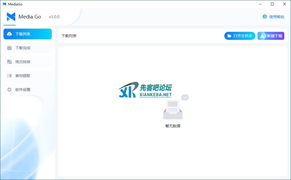Click the blue question mark help icon
This screenshot has width=291, height=180.
pos(264,17)
